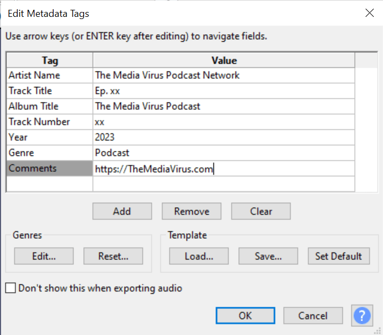The height and width of the screenshot is (335, 383).
Task: Click the Add tag button
Action: [122, 211]
